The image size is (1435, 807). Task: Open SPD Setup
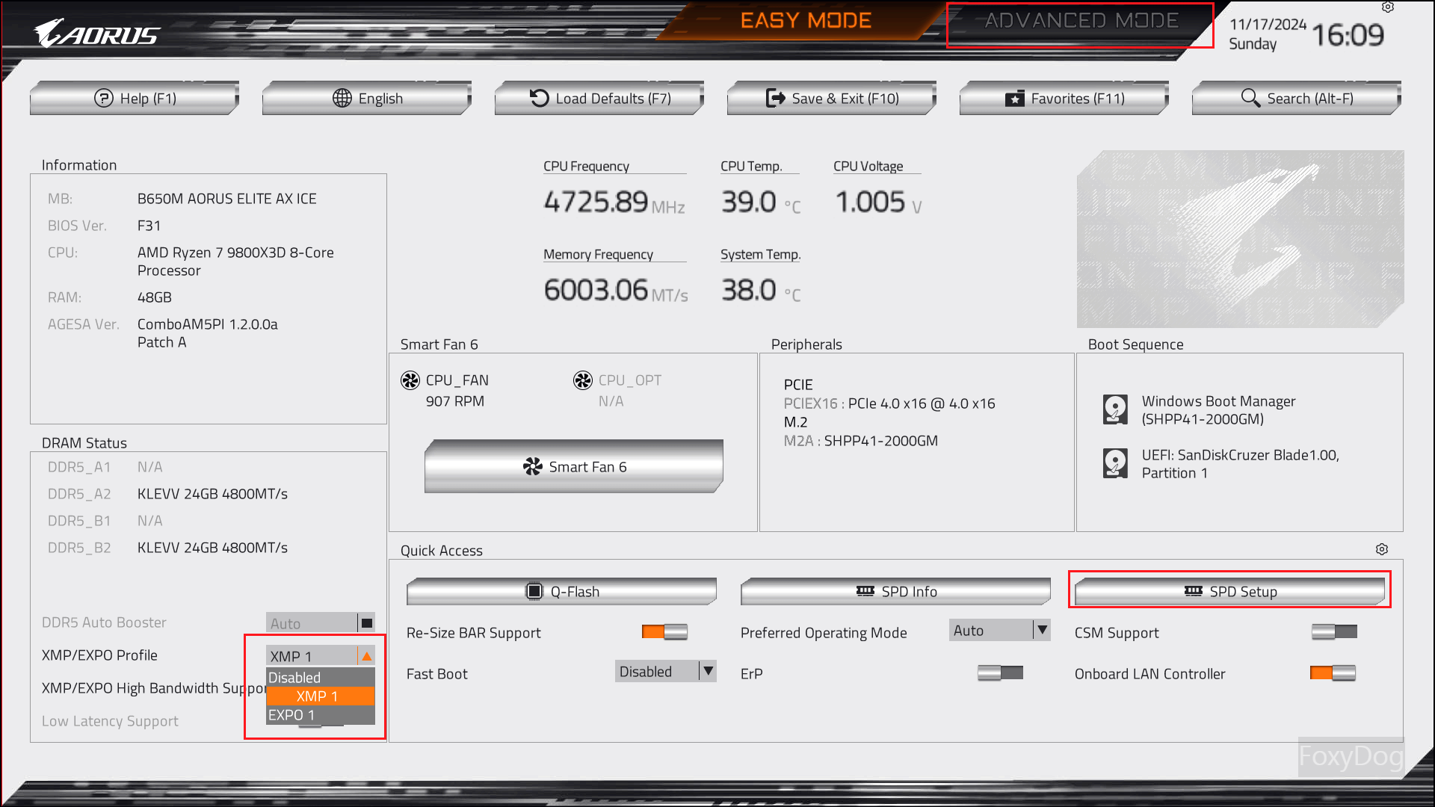click(1229, 591)
